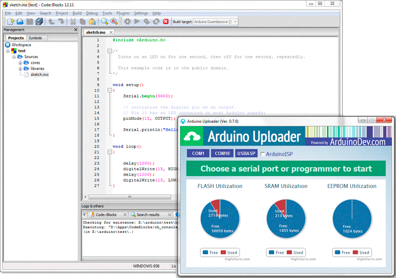396x278 pixels.
Task: Open a file using the toolbar folder icon
Action: point(20,22)
